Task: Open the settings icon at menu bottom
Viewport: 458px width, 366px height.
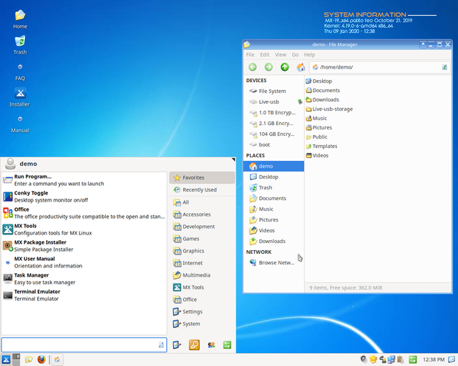Action: [x=177, y=345]
